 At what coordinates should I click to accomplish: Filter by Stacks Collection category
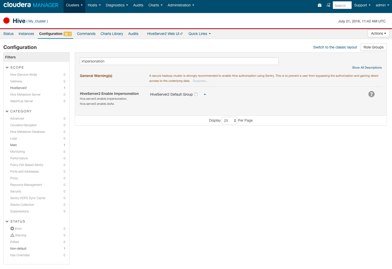coord(37,205)
